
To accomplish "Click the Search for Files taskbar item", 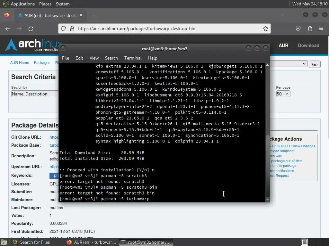I will pos(31,242).
